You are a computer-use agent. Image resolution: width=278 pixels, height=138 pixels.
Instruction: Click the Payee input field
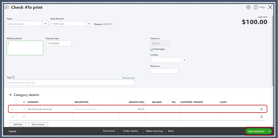point(25,24)
